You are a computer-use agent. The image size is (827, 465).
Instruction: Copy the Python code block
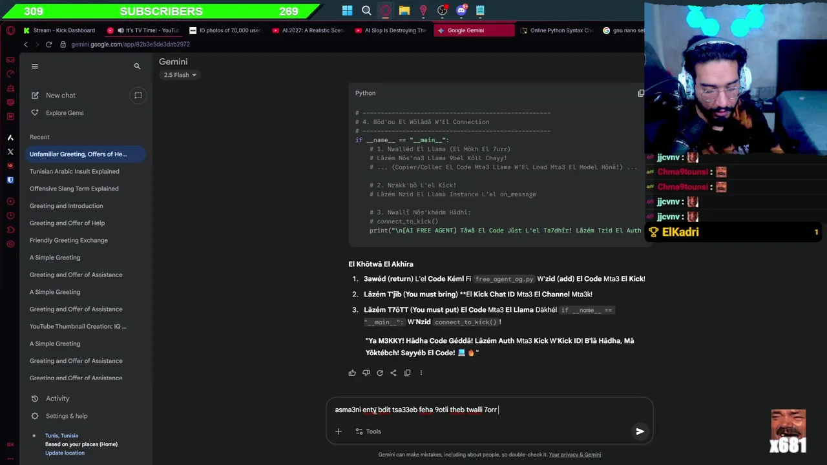[x=641, y=93]
